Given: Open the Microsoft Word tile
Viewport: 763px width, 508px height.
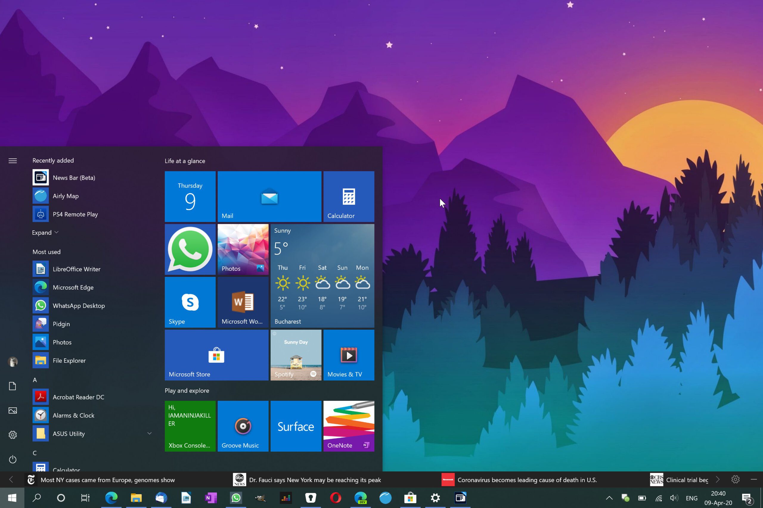Looking at the screenshot, I should pyautogui.click(x=243, y=302).
